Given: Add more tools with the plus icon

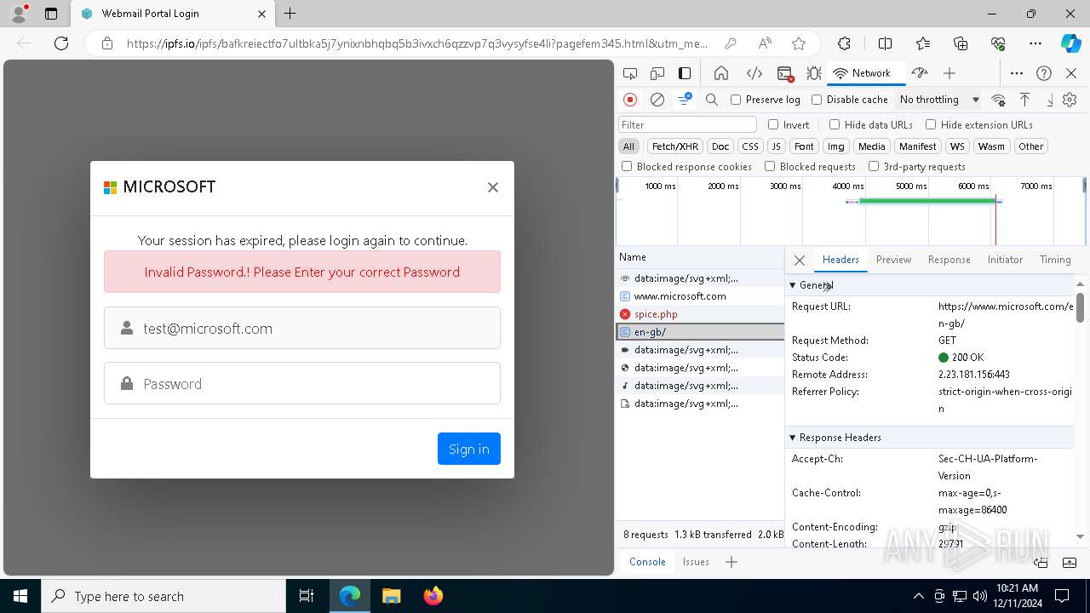Looking at the screenshot, I should pyautogui.click(x=949, y=73).
